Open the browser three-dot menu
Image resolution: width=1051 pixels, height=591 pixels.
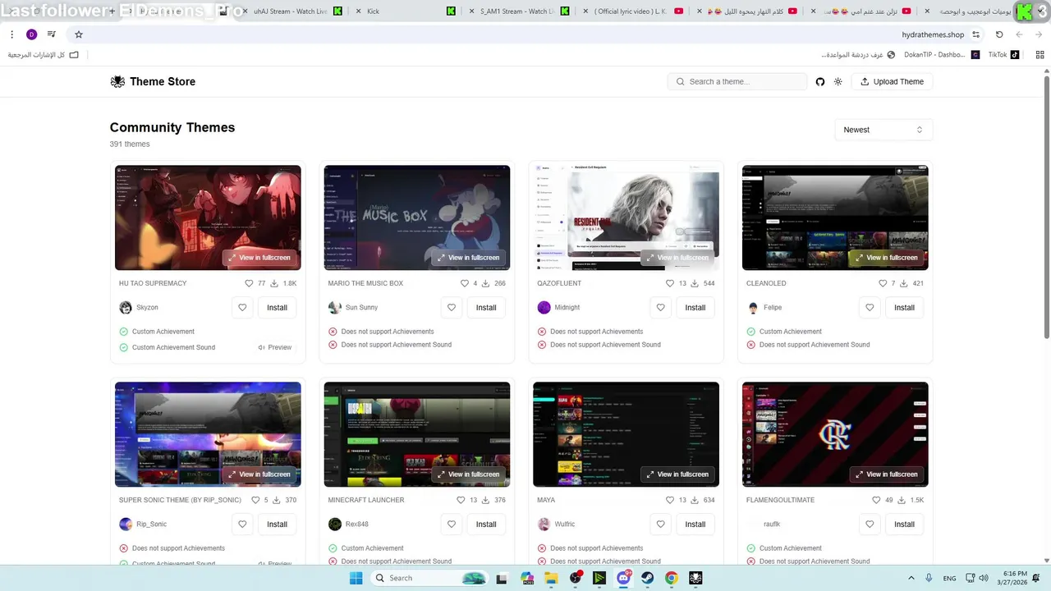tap(11, 34)
